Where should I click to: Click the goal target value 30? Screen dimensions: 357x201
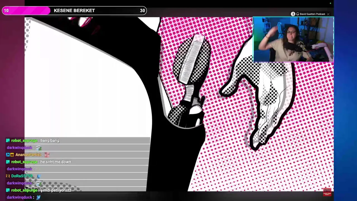click(x=143, y=11)
